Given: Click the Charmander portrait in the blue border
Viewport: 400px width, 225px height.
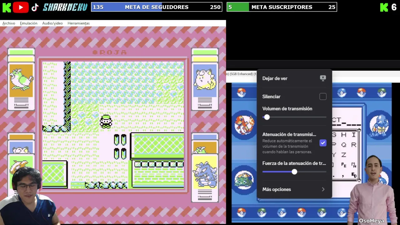Looking at the screenshot, I should pyautogui.click(x=244, y=125).
